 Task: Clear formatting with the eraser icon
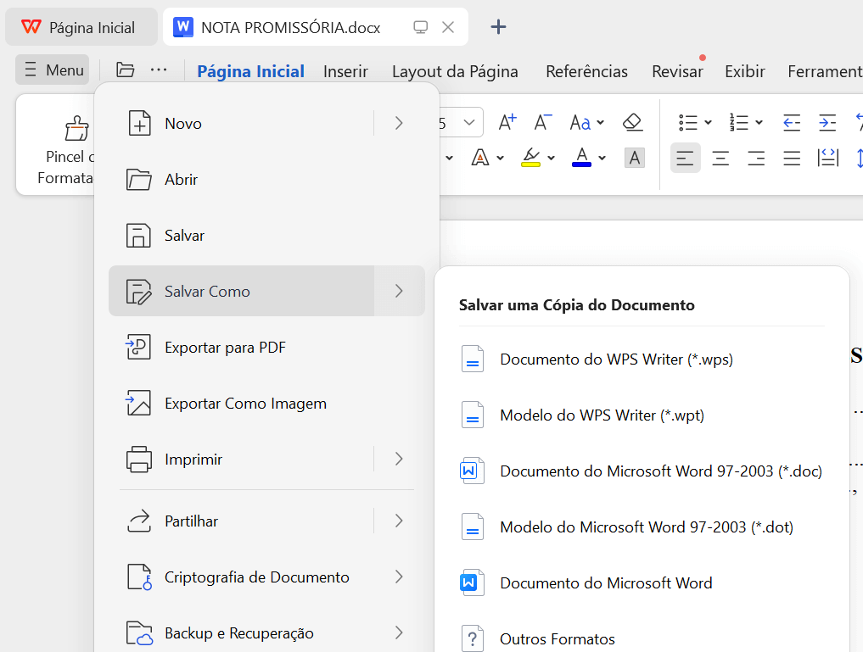coord(633,122)
